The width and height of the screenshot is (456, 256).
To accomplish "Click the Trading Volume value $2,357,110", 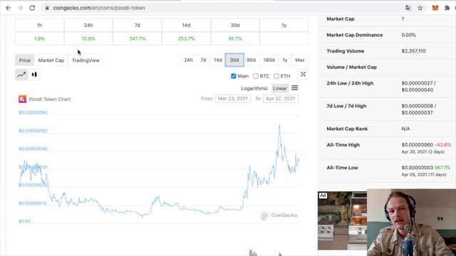I will [x=413, y=51].
